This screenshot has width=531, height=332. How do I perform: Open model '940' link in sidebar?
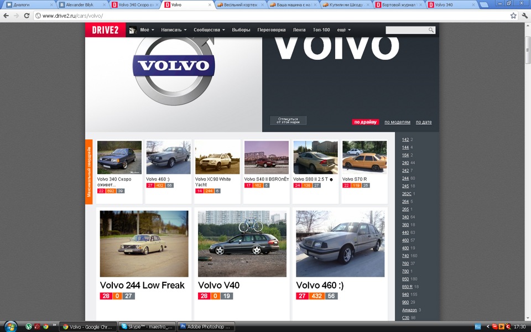[x=405, y=294]
